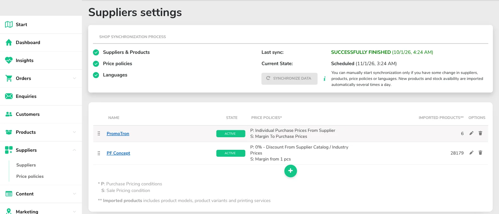Click the PF Concept ACTIVE state badge
Image resolution: width=499 pixels, height=214 pixels.
coord(231,153)
